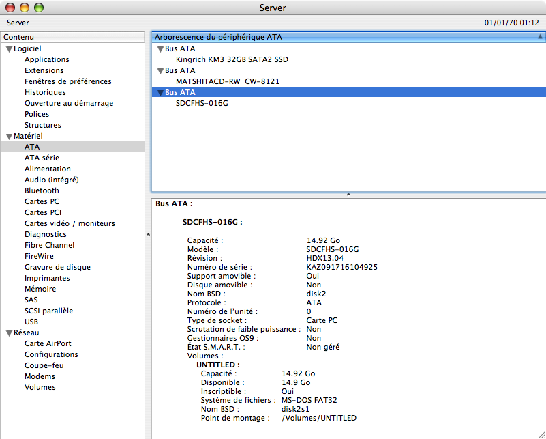
Task: Open Fenêtres de préférences category
Action: point(68,81)
